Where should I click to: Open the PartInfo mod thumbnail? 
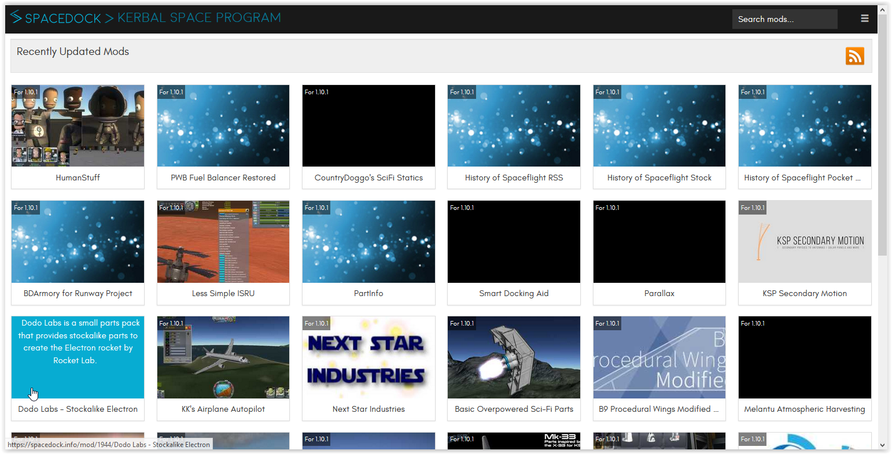point(368,241)
